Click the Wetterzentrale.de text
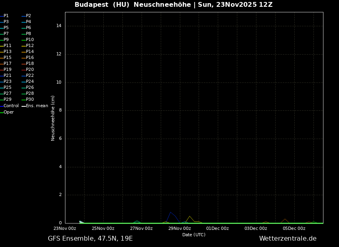 click(x=288, y=238)
